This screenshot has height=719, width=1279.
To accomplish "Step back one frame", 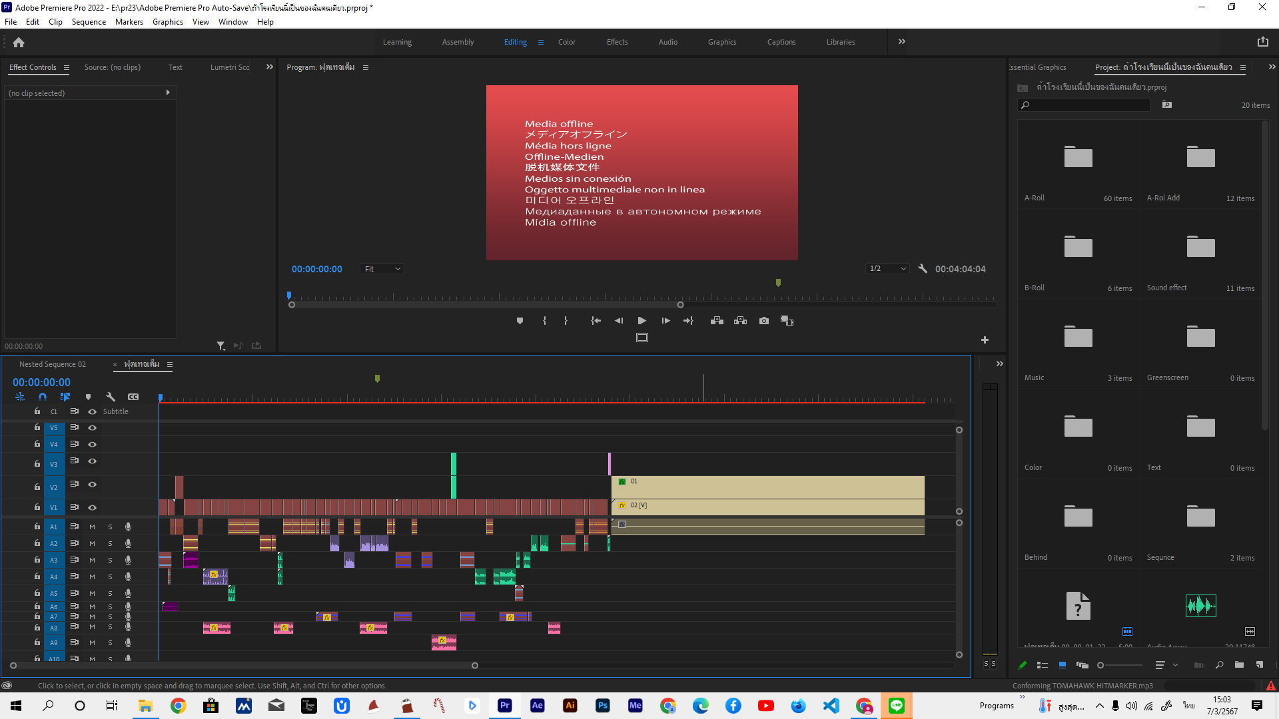I will pos(619,321).
